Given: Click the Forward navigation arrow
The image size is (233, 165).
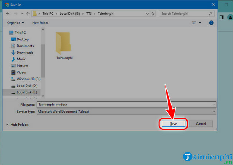Looking at the screenshot, I should pyautogui.click(x=16, y=14).
